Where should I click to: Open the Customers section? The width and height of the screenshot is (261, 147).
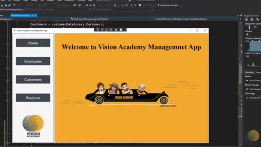pos(33,80)
